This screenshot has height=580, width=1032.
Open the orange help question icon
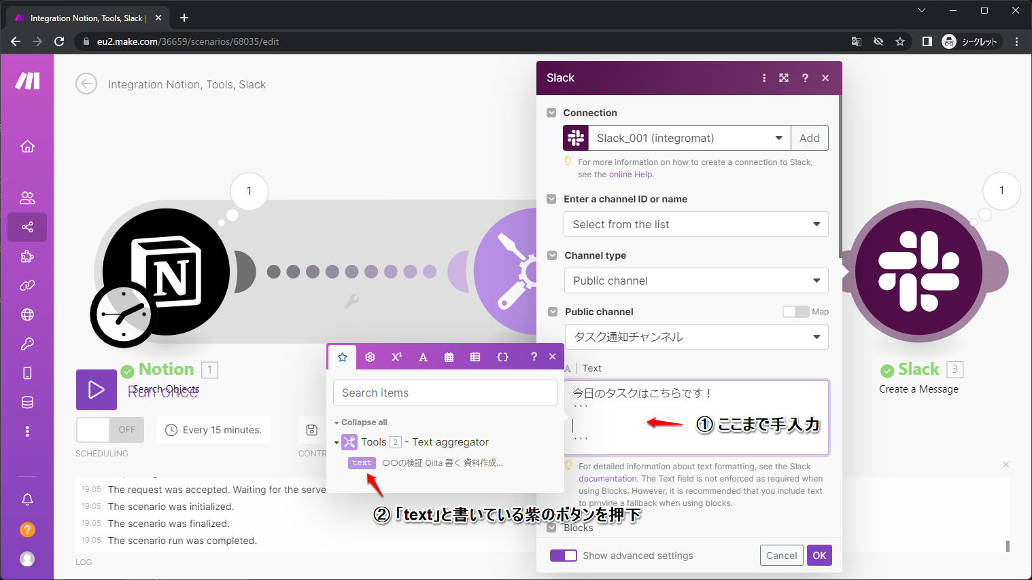click(27, 529)
